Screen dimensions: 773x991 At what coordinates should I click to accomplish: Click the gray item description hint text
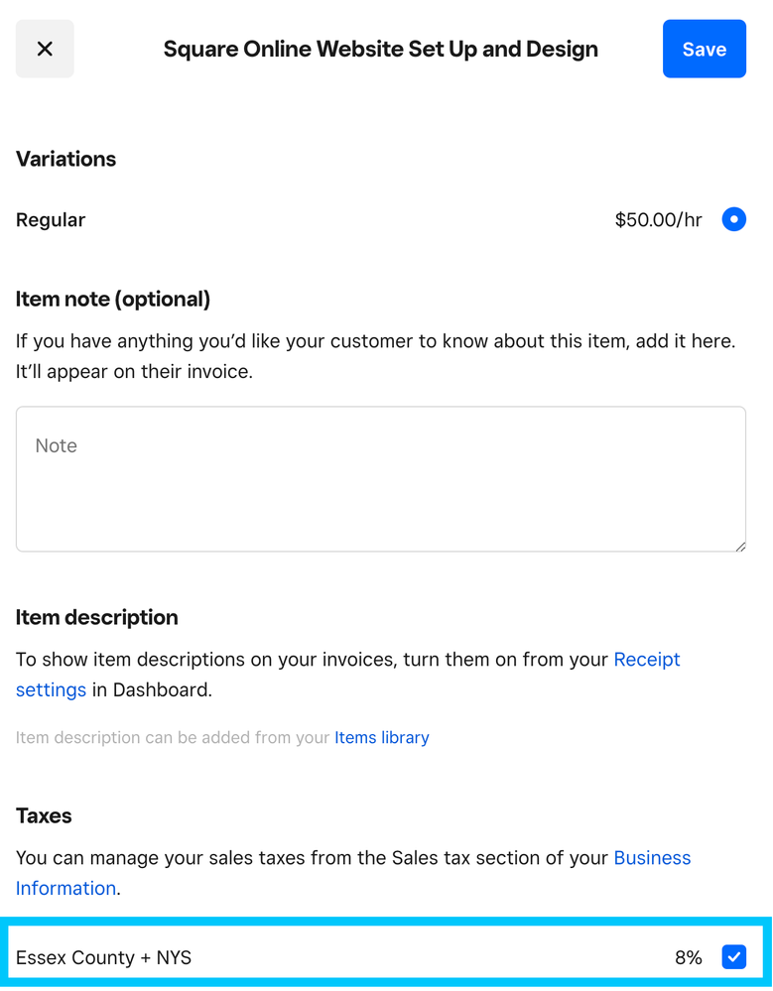pos(173,737)
